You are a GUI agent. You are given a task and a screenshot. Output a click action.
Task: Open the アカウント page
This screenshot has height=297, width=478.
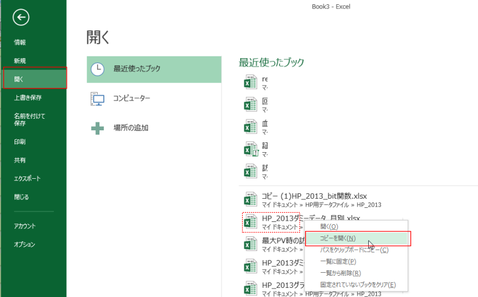pyautogui.click(x=25, y=226)
